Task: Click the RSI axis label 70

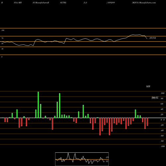Action: [2, 38]
